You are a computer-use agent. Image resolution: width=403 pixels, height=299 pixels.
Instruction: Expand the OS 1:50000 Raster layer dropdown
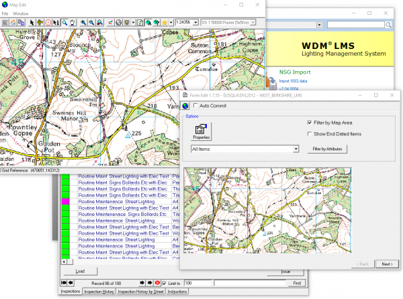coord(253,22)
